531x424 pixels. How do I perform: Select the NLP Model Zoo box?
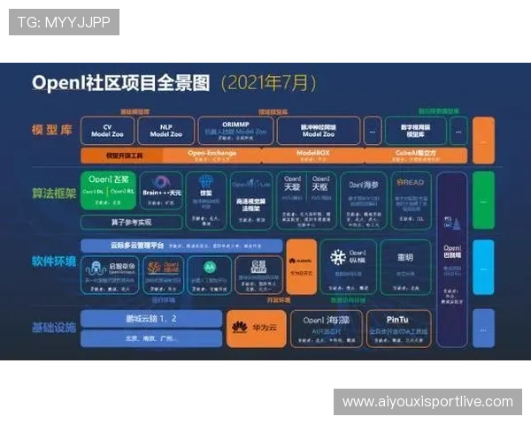click(166, 131)
